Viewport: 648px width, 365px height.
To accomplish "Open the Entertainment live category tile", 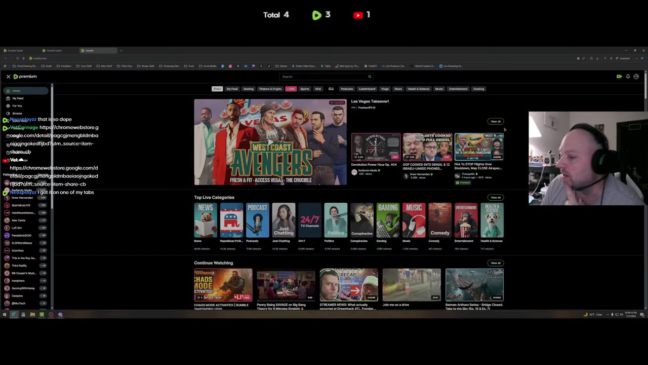I will point(466,220).
